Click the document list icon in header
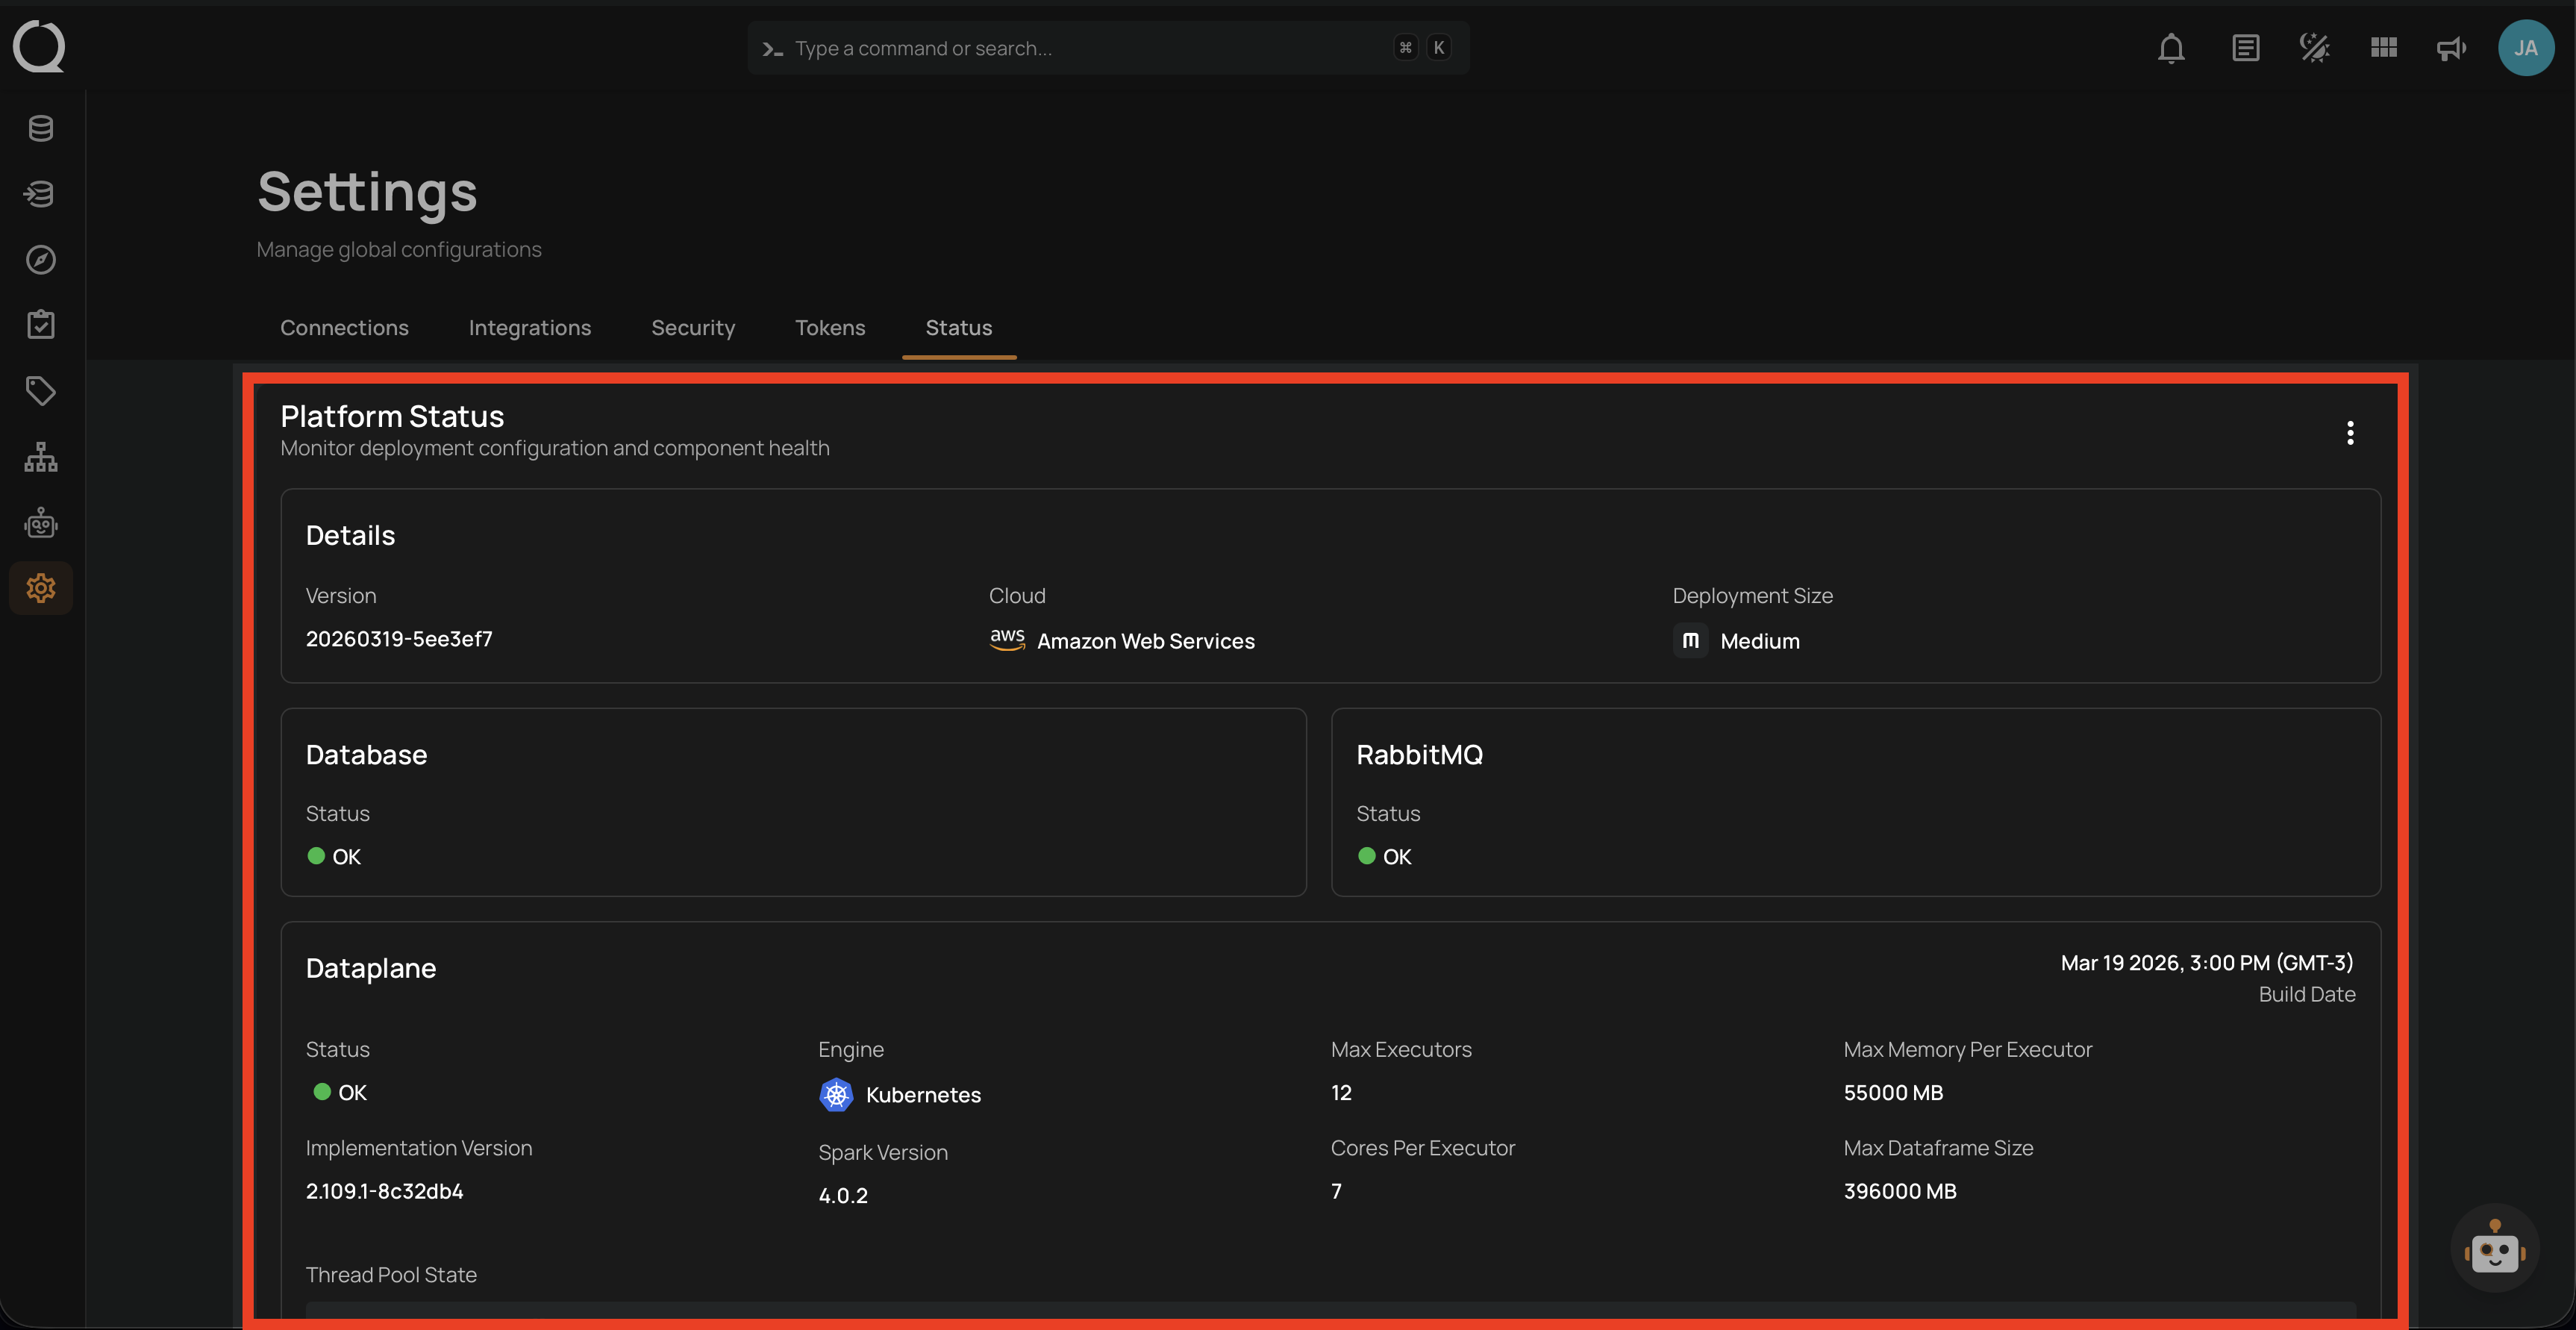The height and width of the screenshot is (1330, 2576). point(2245,48)
